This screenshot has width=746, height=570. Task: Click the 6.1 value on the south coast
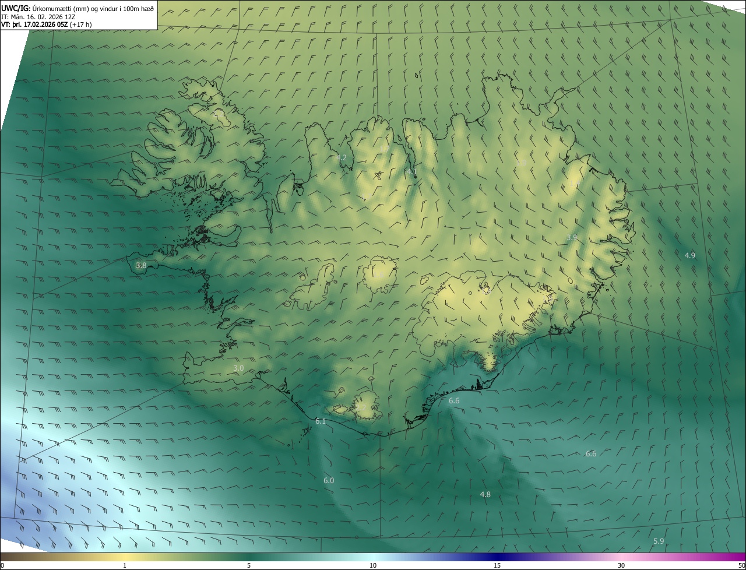(x=321, y=421)
